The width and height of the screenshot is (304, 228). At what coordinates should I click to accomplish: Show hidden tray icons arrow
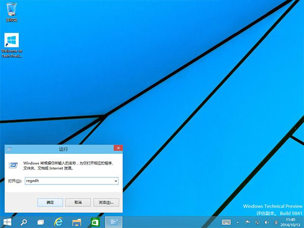click(x=238, y=222)
